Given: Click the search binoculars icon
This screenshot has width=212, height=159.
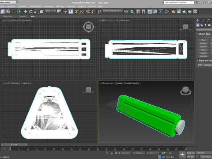Looking at the screenshot, I should tap(197, 3).
